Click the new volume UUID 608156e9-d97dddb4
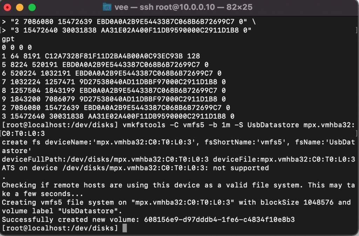The height and width of the screenshot is (236, 359). pyautogui.click(x=219, y=220)
